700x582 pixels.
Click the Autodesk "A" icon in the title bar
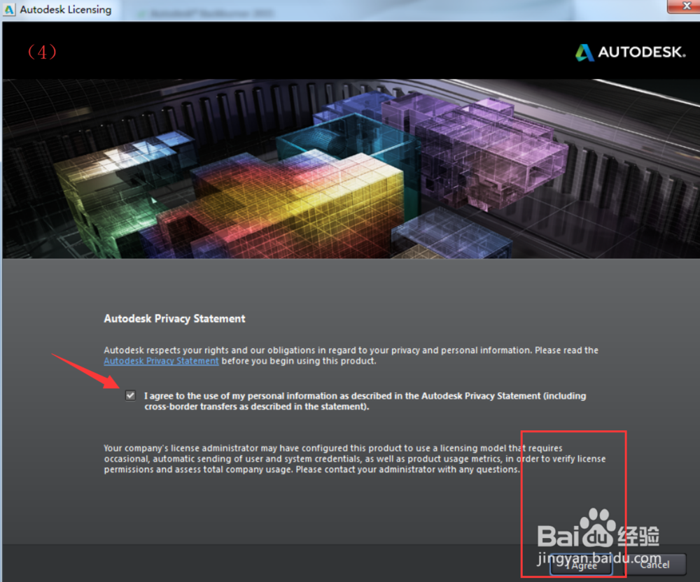10,10
